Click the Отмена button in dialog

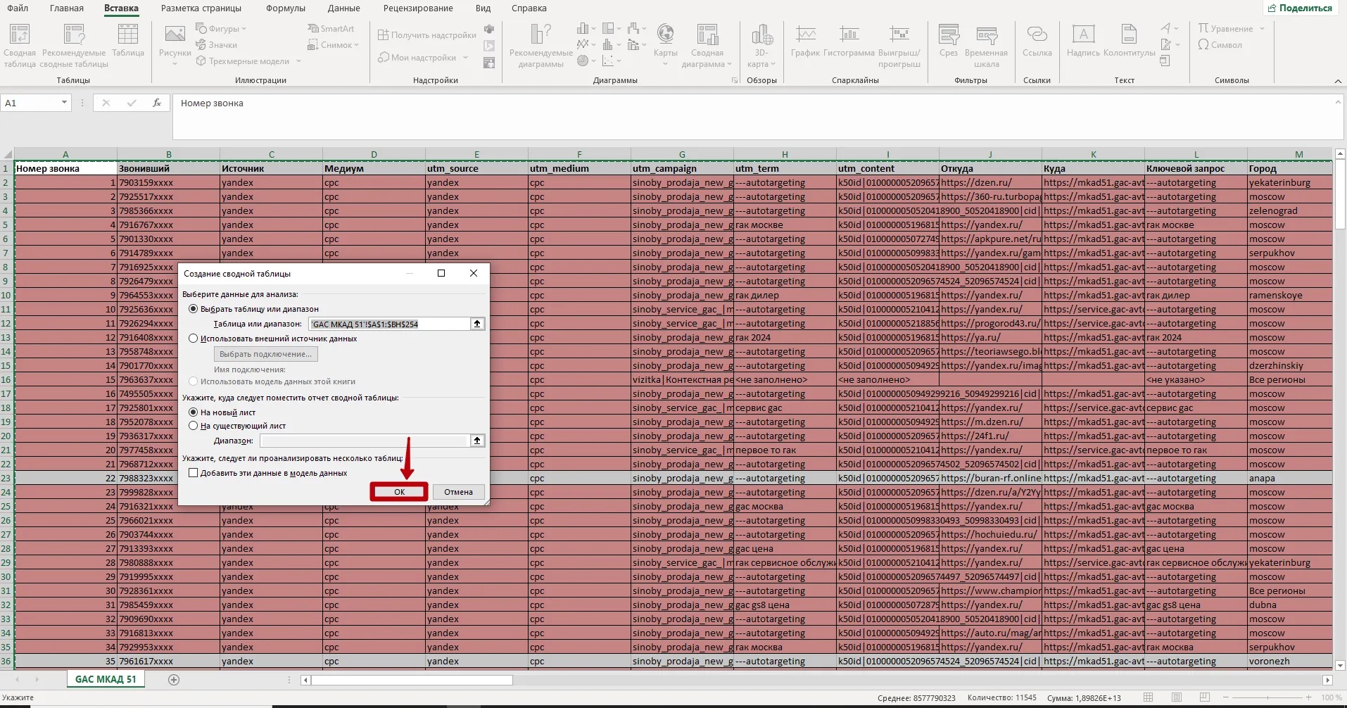tap(458, 492)
